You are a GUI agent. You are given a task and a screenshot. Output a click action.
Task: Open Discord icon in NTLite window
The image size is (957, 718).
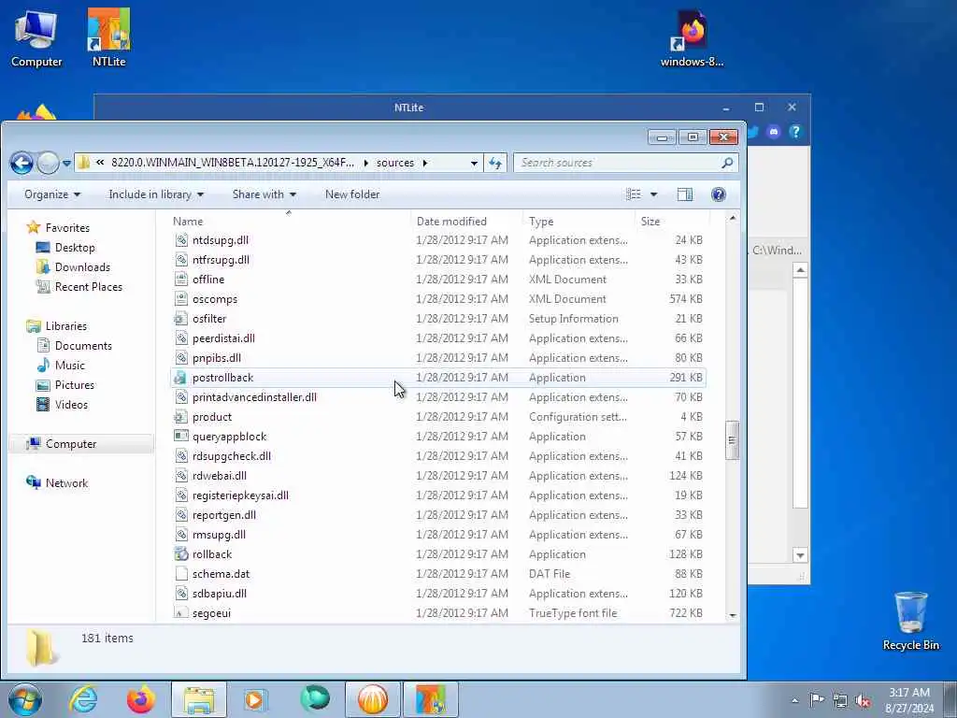pos(773,132)
